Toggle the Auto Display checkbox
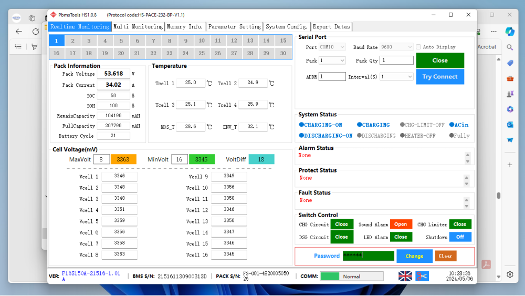The image size is (525, 296). click(418, 47)
